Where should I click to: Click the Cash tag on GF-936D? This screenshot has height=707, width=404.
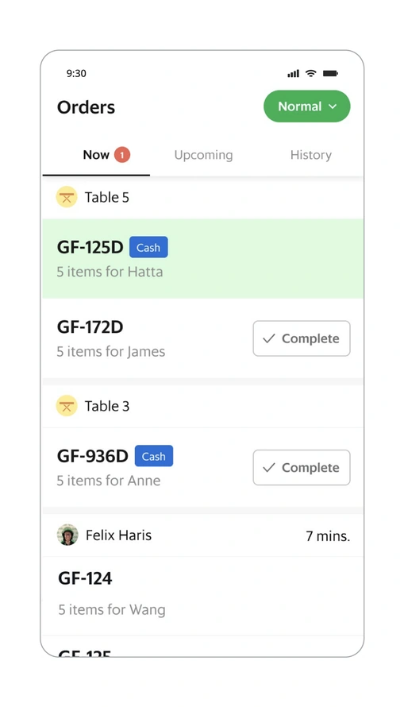[153, 456]
